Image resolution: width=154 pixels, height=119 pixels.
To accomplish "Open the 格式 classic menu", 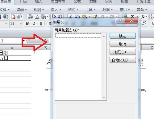I will (73, 10).
